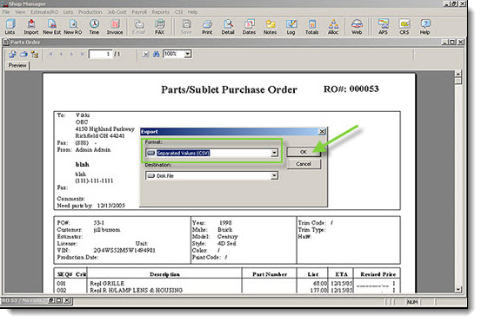Open the Notes toolbar icon
The width and height of the screenshot is (481, 322).
[270, 27]
